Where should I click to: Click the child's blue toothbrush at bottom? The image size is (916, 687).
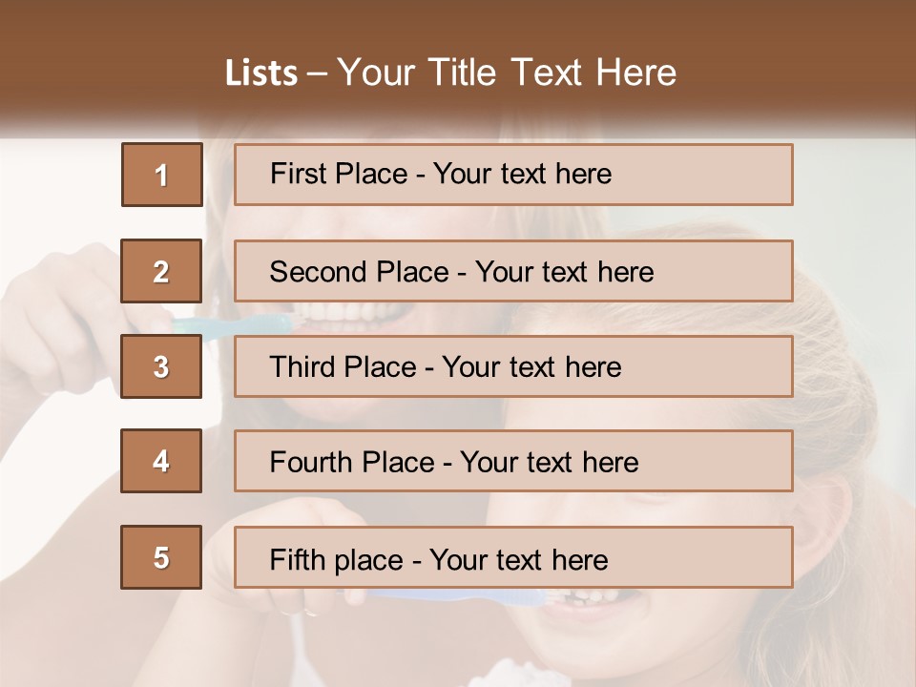458,598
